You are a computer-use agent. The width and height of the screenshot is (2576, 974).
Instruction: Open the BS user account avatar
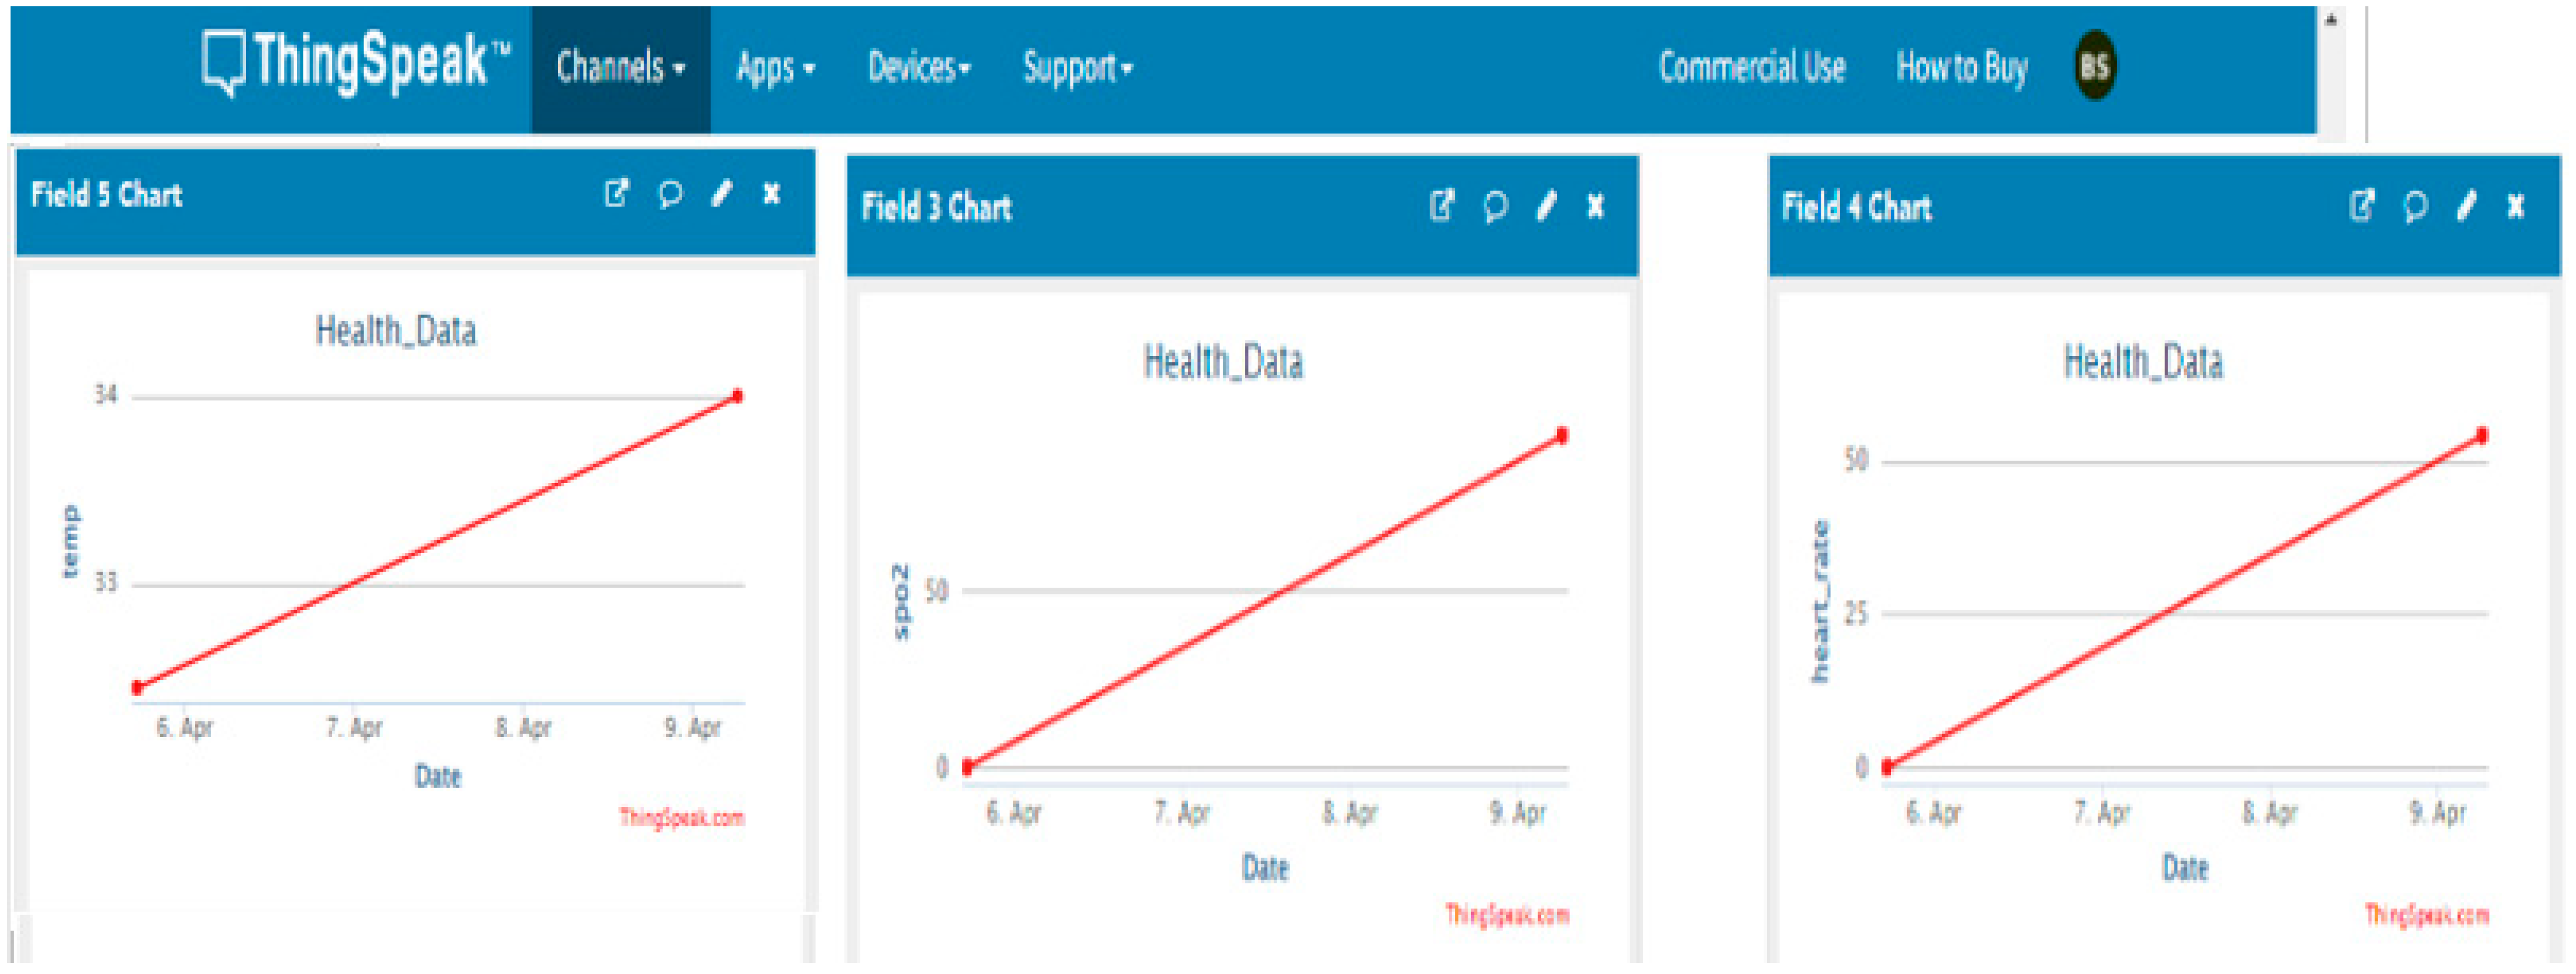pyautogui.click(x=2095, y=66)
